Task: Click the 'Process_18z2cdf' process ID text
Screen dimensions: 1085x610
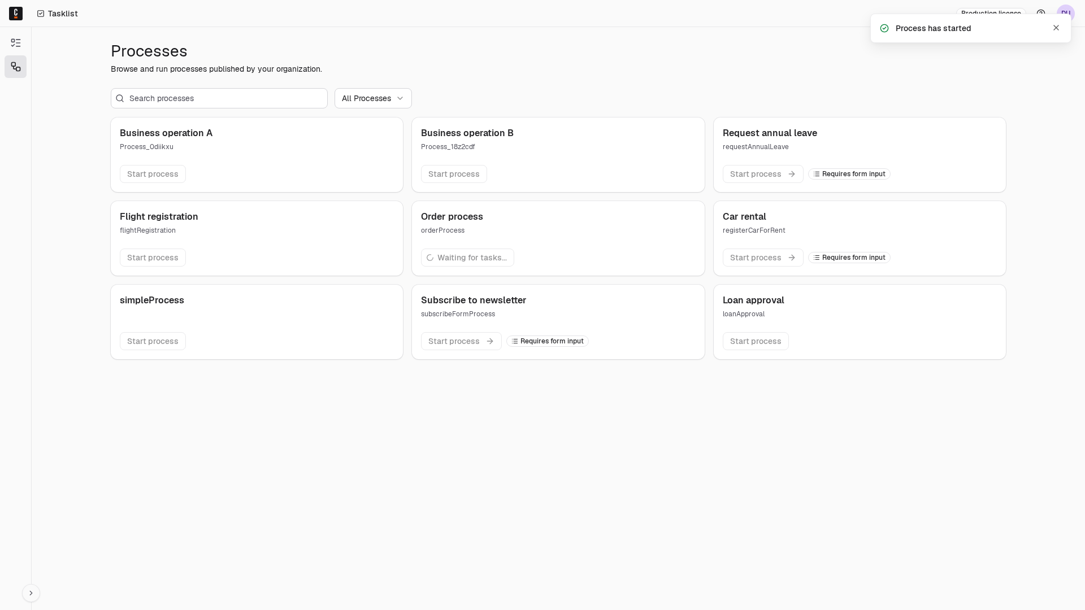Action: 448,147
